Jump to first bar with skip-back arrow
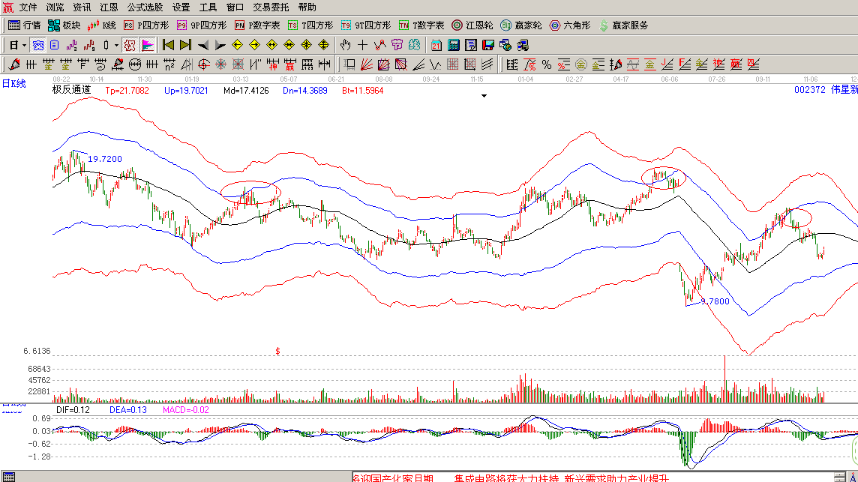 point(168,45)
